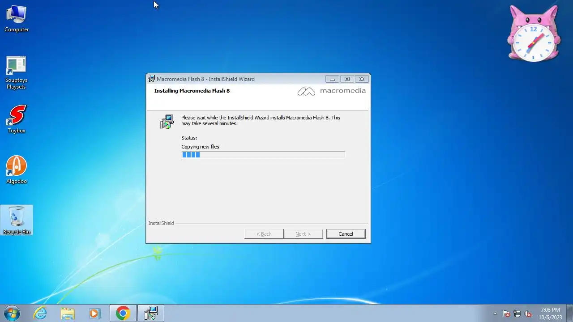Select the Algodoo desktop shortcut

point(17,170)
